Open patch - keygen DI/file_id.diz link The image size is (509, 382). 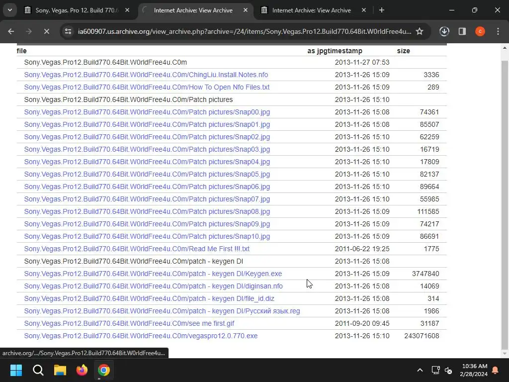(x=149, y=298)
